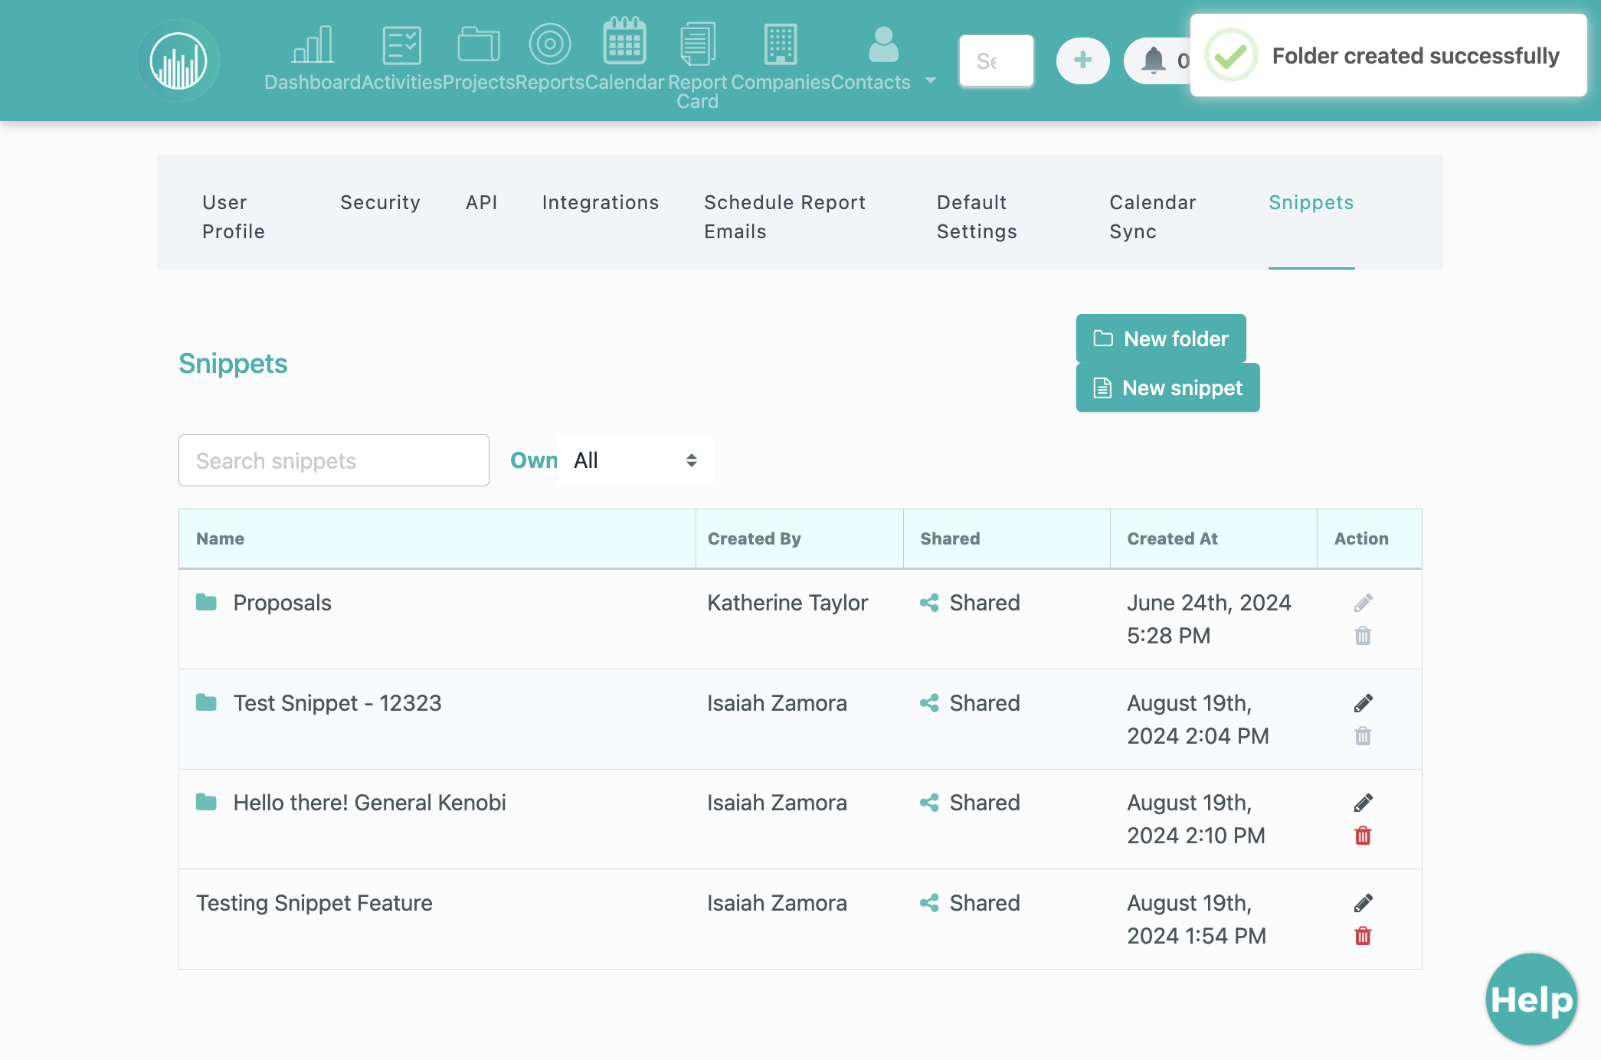The width and height of the screenshot is (1601, 1060).
Task: Open notifications bell icon
Action: click(1154, 61)
